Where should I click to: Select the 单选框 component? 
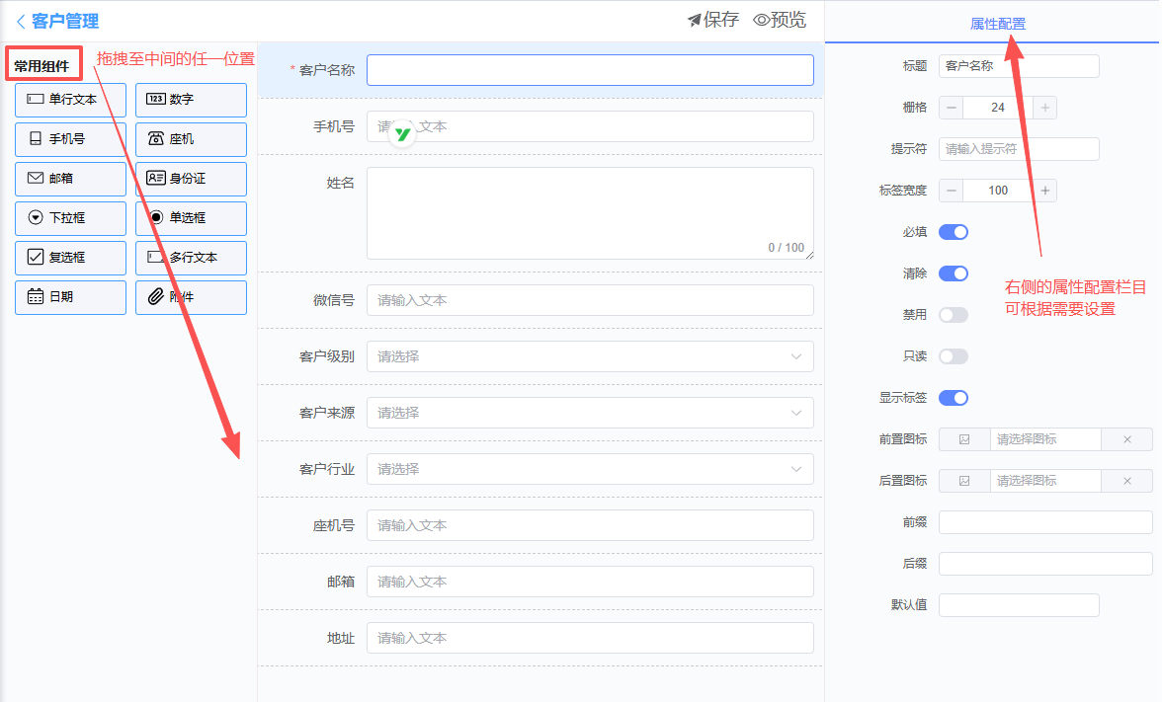point(192,217)
